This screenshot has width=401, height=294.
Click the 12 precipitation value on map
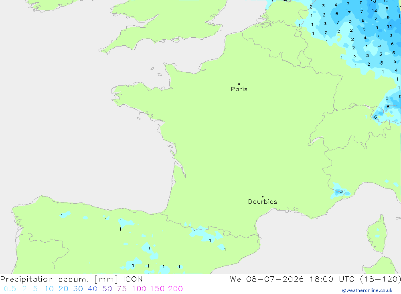pos(375,10)
